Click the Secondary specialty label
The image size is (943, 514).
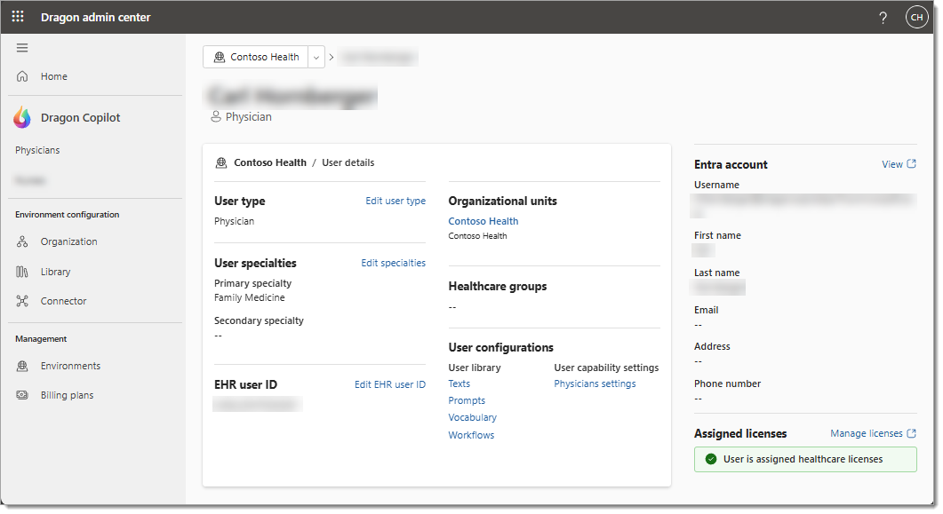click(259, 320)
